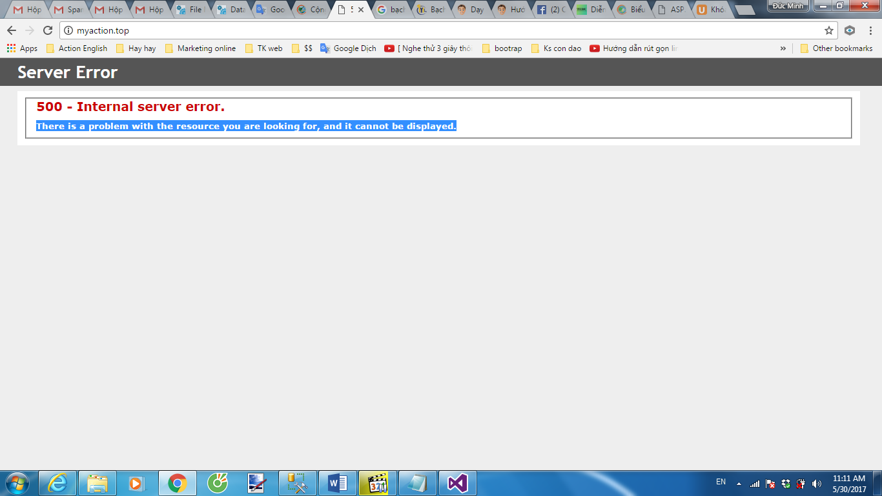Bookmark this page with the star icon
The image size is (882, 496).
(x=828, y=30)
